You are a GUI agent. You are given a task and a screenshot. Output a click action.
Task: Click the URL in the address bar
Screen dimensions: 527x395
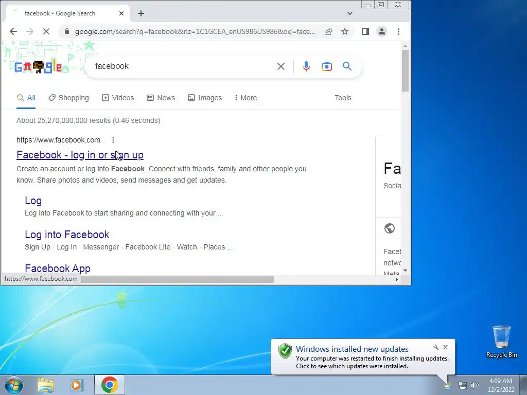pos(195,31)
